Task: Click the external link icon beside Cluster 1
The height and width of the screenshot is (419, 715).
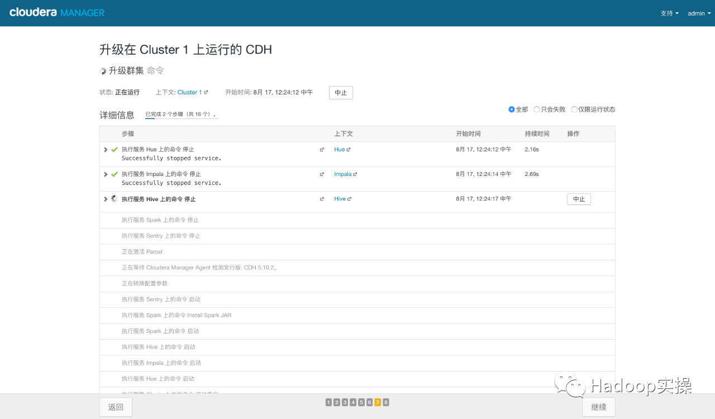Action: [x=206, y=93]
